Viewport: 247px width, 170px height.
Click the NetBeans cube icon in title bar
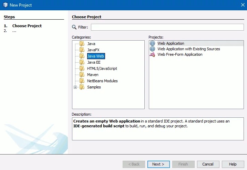click(6, 5)
